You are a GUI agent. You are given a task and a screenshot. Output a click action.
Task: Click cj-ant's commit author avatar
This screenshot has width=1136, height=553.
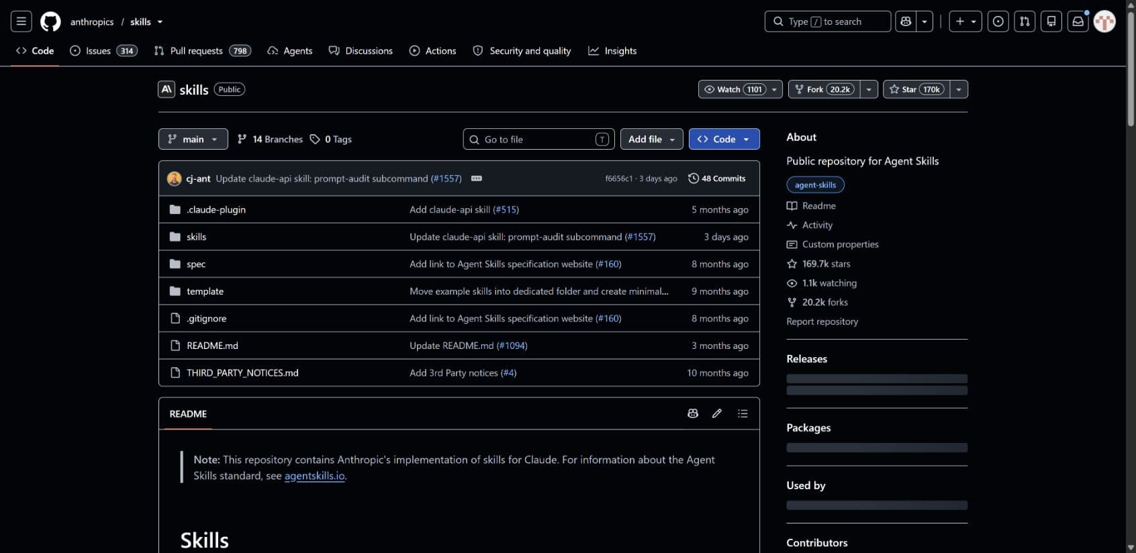[174, 179]
